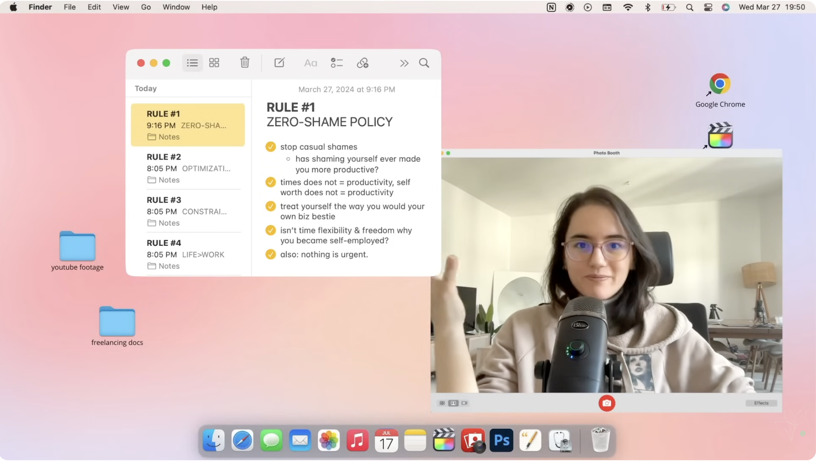Open Notes from the Dock

tap(415, 440)
